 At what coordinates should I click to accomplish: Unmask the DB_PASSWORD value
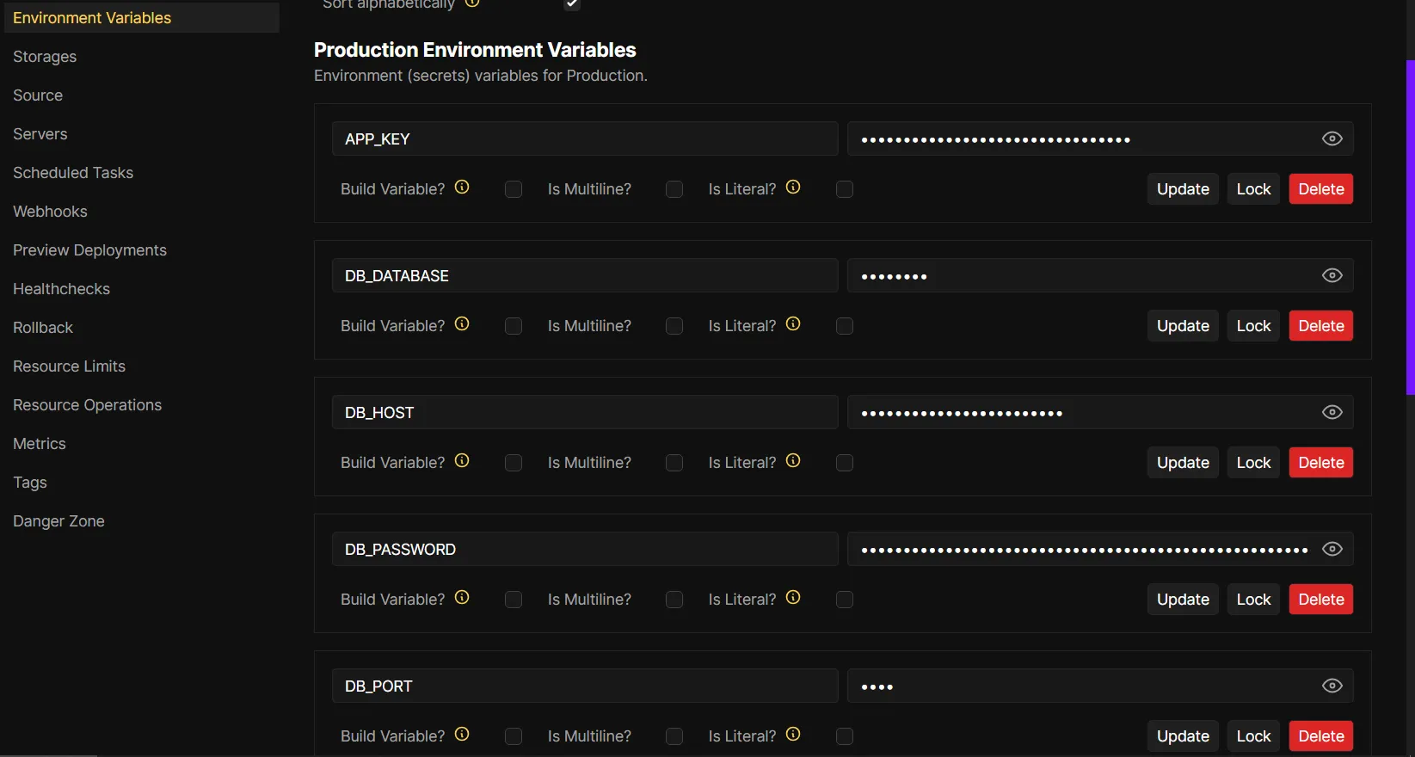pyautogui.click(x=1332, y=549)
